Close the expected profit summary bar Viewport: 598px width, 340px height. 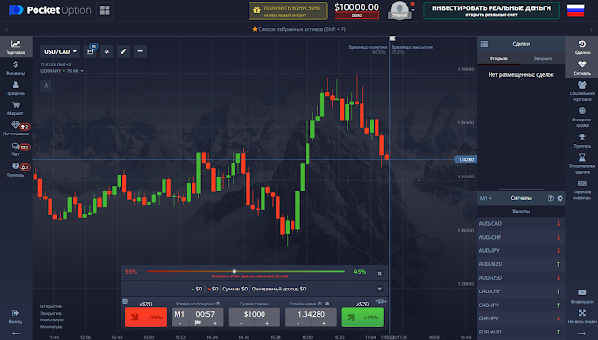coord(380,289)
